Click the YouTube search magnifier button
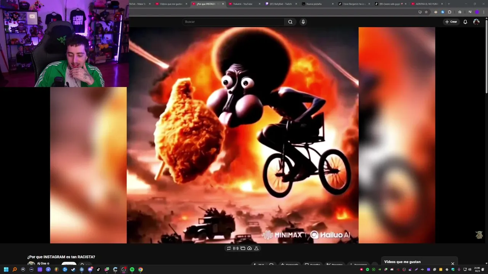This screenshot has height=274, width=488. (x=290, y=22)
